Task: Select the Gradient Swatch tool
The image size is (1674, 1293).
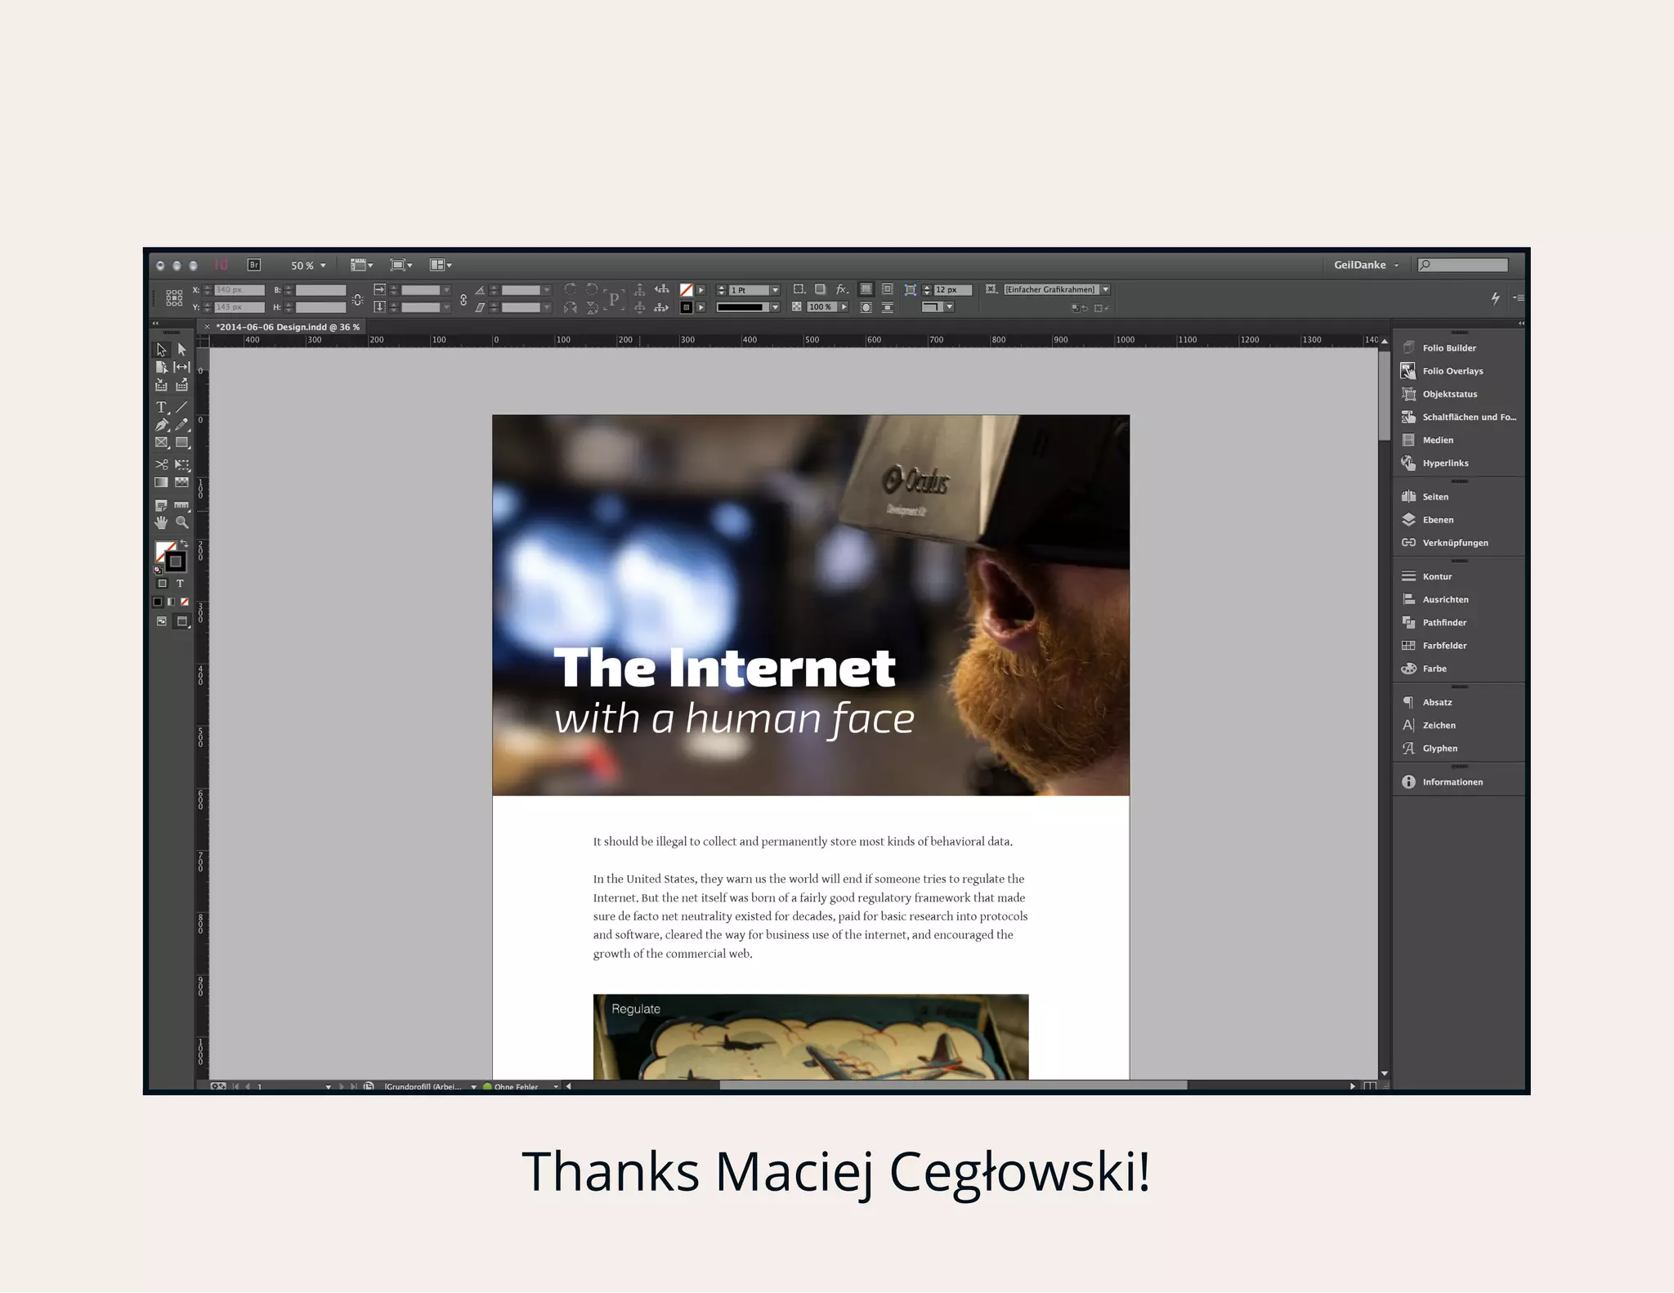Action: pyautogui.click(x=162, y=482)
